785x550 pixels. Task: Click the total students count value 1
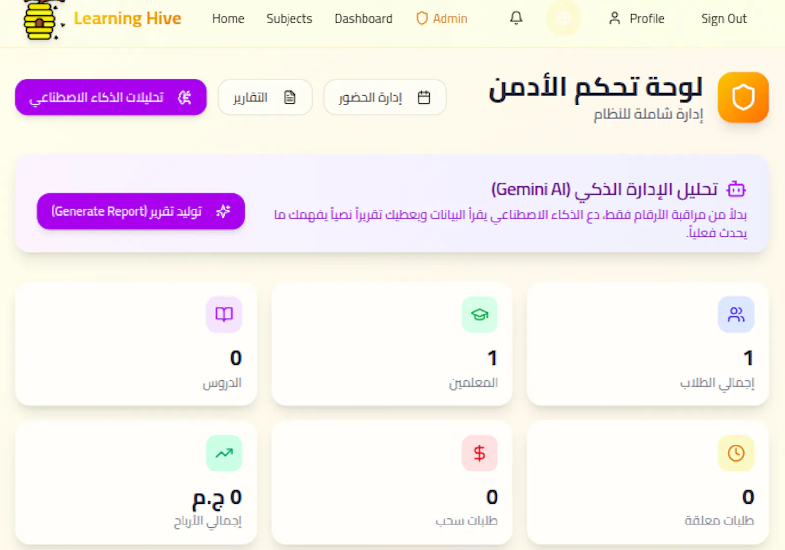point(748,358)
